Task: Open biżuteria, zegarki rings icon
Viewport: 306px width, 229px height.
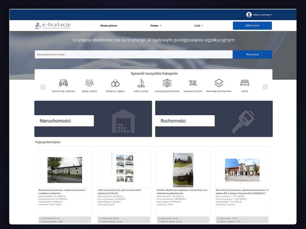Action: pos(115,83)
